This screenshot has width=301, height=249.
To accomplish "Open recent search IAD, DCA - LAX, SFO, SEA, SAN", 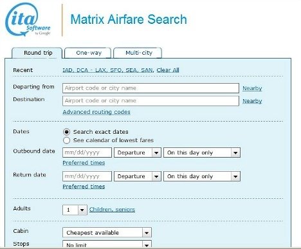I will coord(107,70).
